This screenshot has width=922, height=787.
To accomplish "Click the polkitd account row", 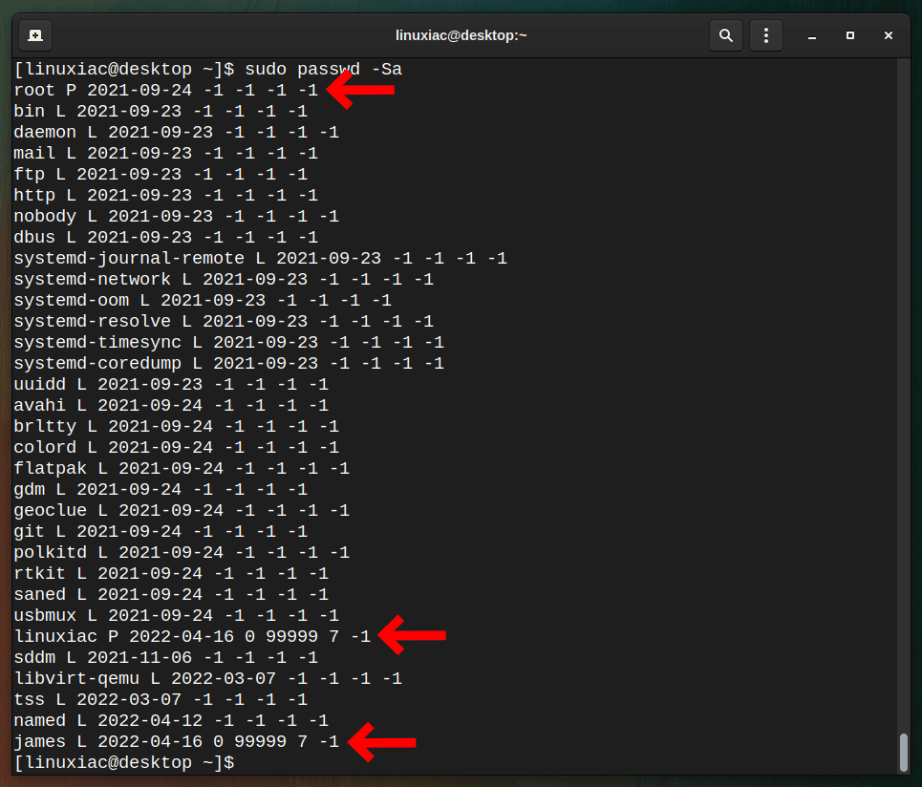I will (x=182, y=552).
